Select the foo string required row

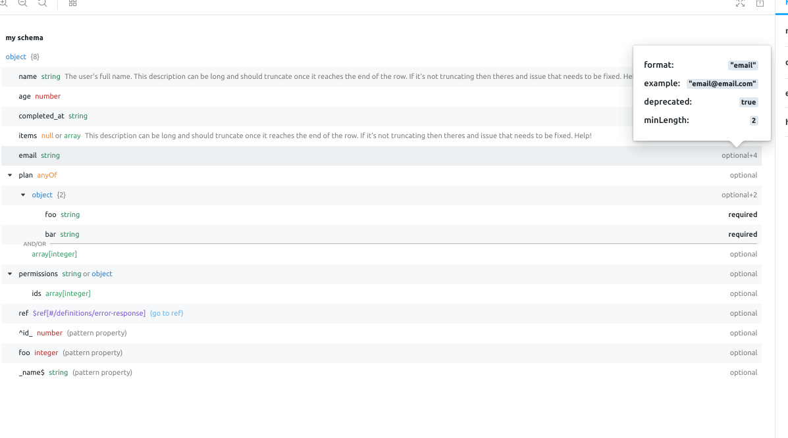(381, 214)
